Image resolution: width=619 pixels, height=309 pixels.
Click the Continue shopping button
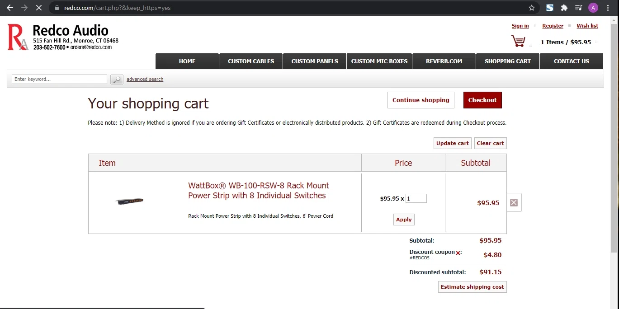point(421,100)
